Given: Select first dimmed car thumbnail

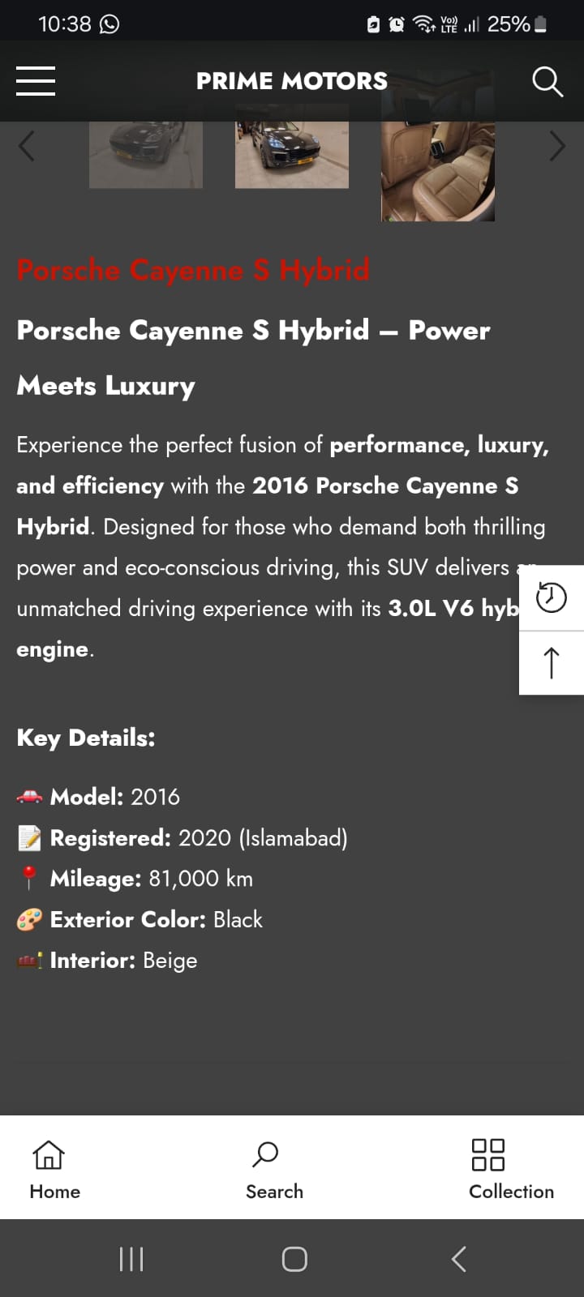Looking at the screenshot, I should (x=146, y=155).
